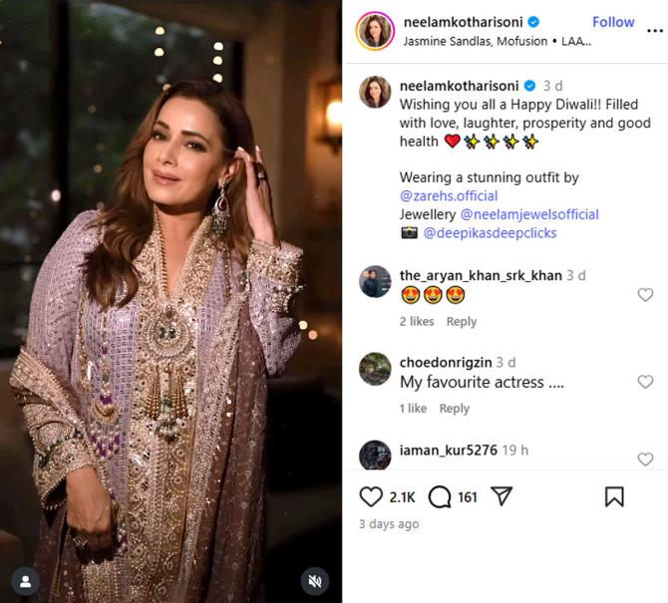Unmute the video sound

click(x=315, y=580)
